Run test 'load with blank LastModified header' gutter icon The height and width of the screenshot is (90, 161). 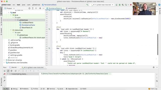click(x=49, y=48)
